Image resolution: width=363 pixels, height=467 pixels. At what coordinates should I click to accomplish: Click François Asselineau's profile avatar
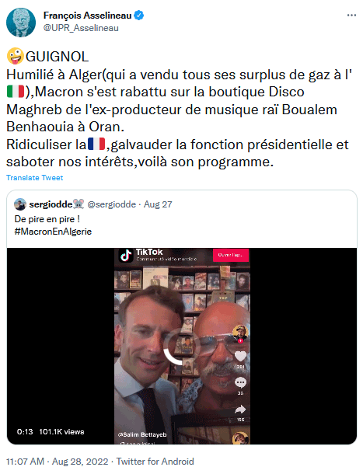pos(21,23)
